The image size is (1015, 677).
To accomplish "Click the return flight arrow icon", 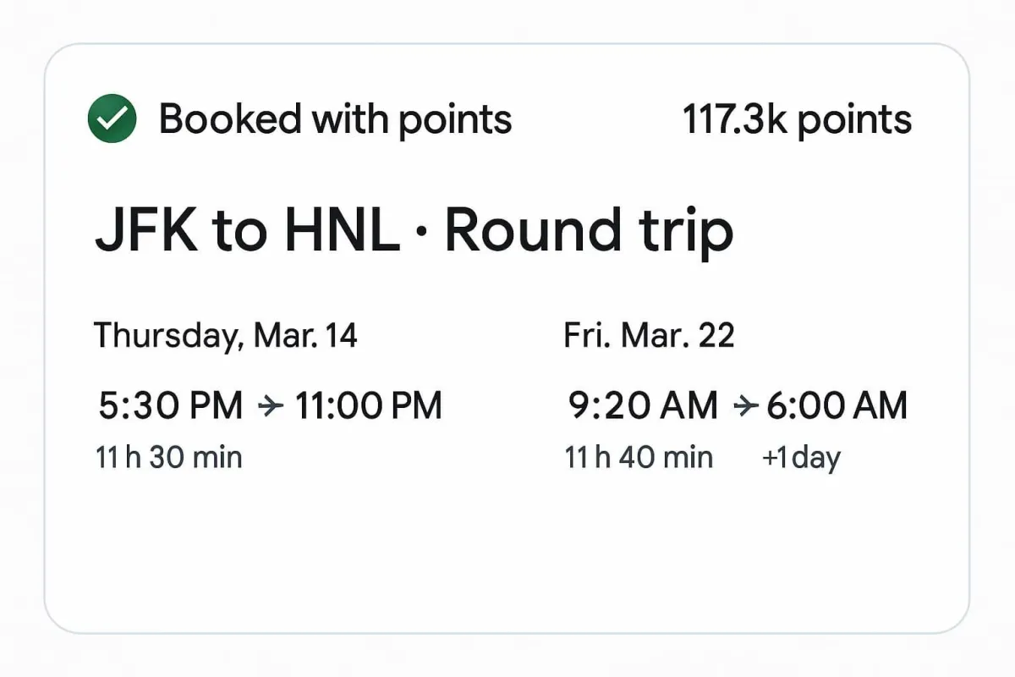I will tap(745, 406).
